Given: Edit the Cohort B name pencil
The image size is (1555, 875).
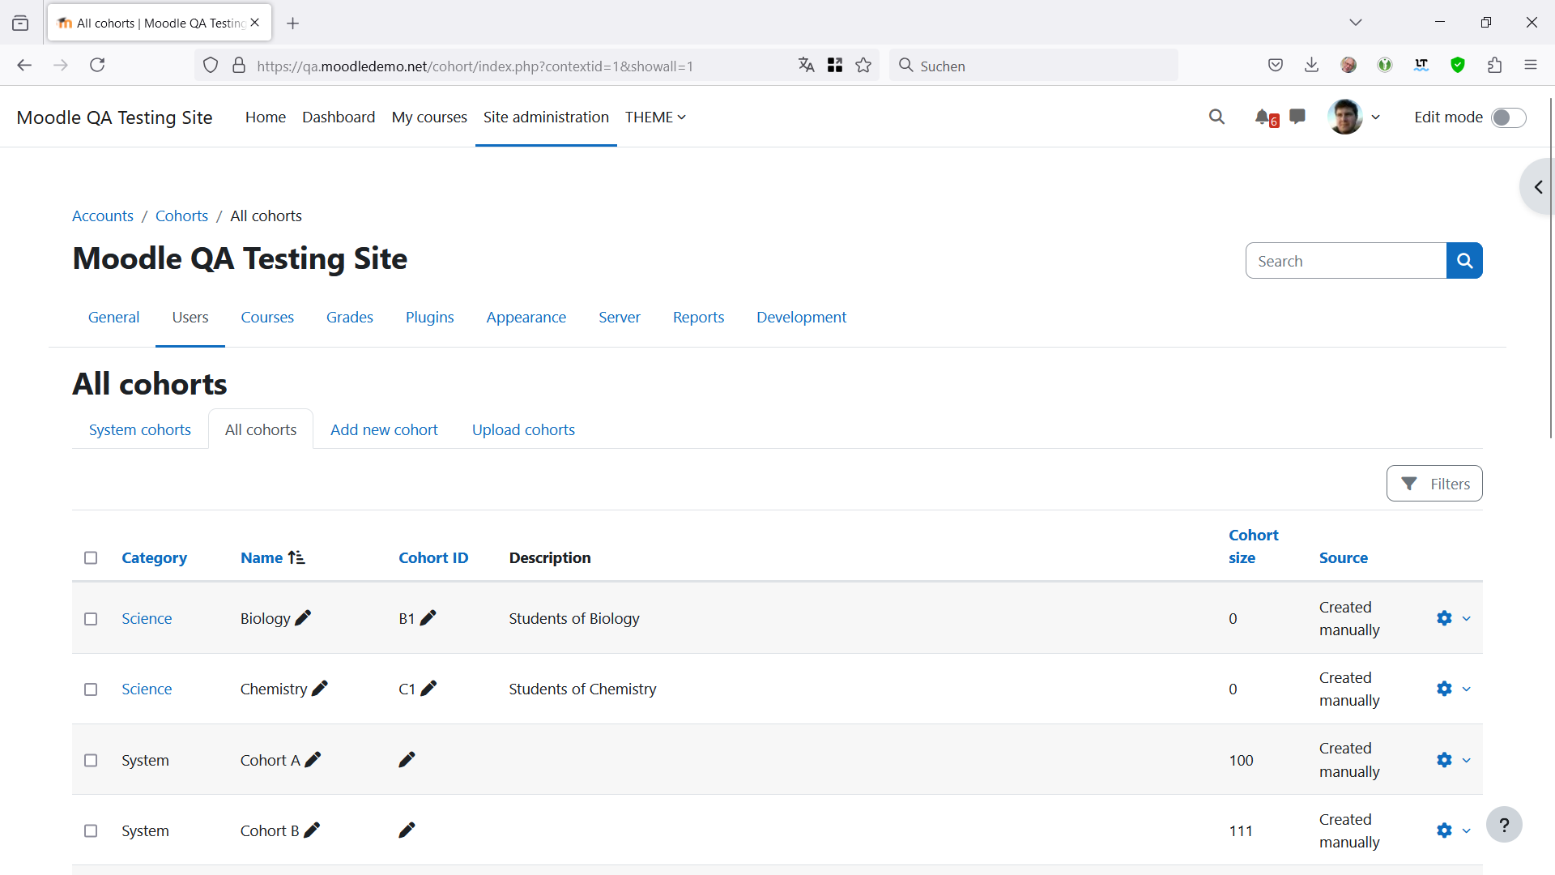Looking at the screenshot, I should (312, 830).
